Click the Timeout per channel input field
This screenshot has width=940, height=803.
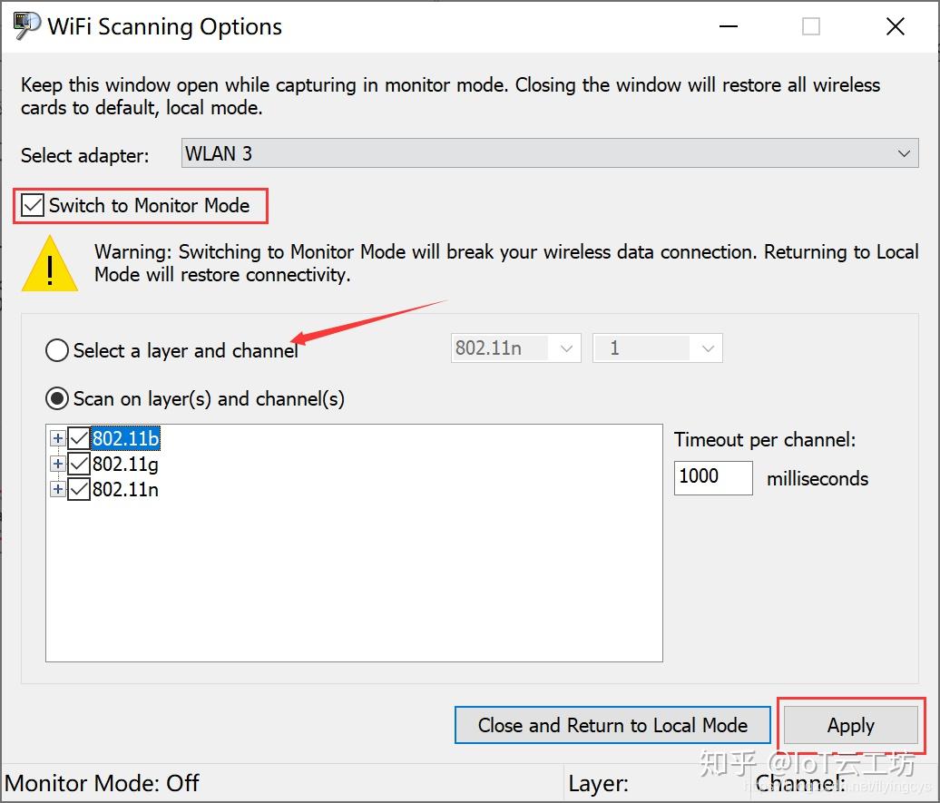point(712,477)
